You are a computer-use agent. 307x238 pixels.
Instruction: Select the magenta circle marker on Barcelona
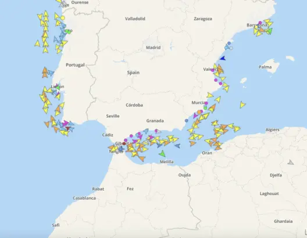(260, 23)
